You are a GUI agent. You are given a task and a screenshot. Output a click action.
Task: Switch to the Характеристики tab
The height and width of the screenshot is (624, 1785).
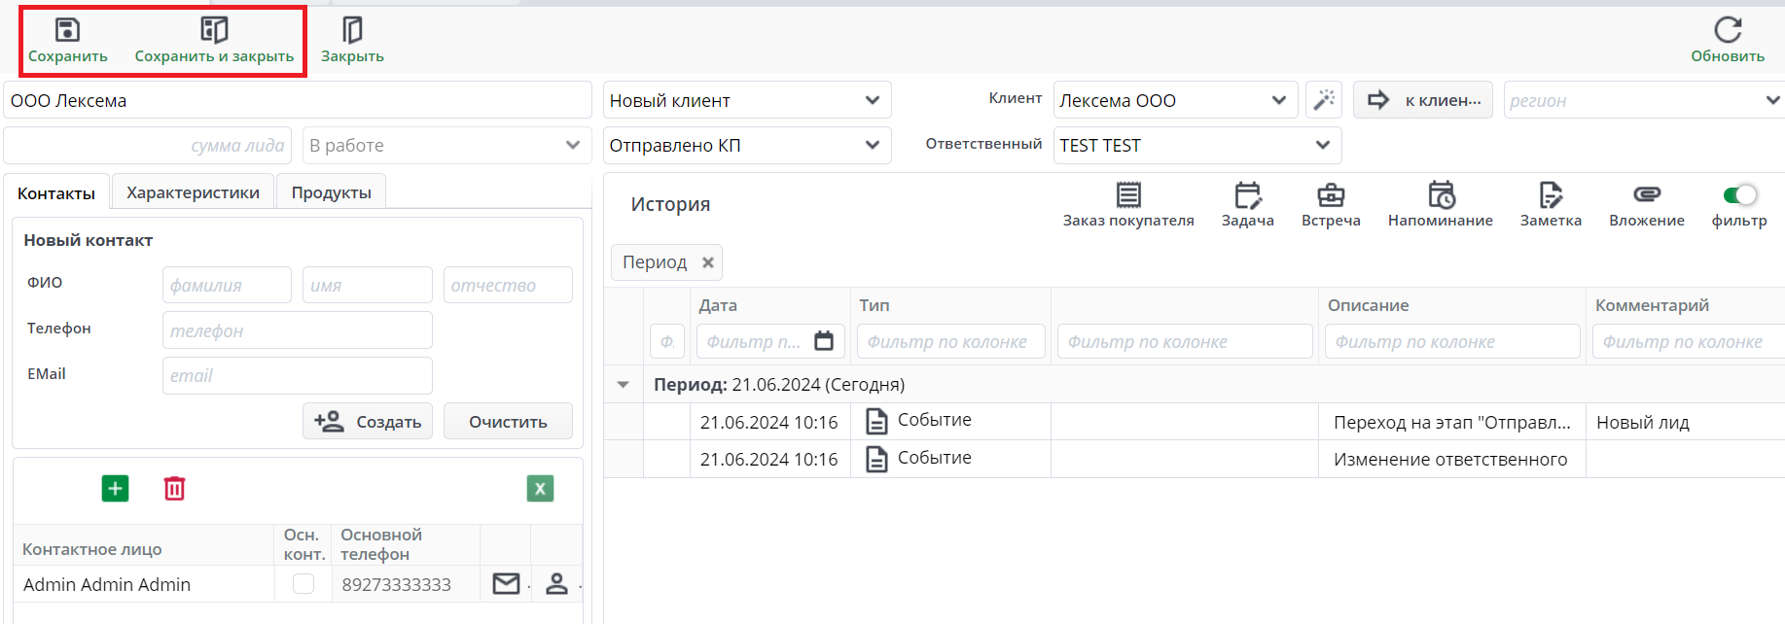click(x=193, y=192)
